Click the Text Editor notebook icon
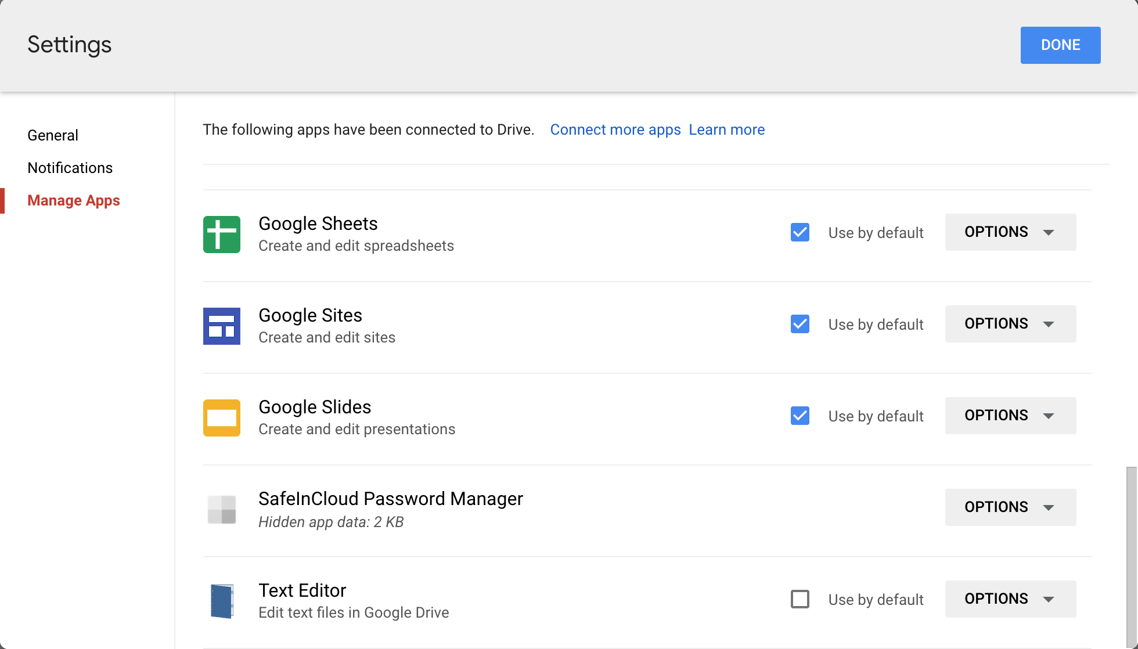The height and width of the screenshot is (649, 1138). tap(221, 601)
